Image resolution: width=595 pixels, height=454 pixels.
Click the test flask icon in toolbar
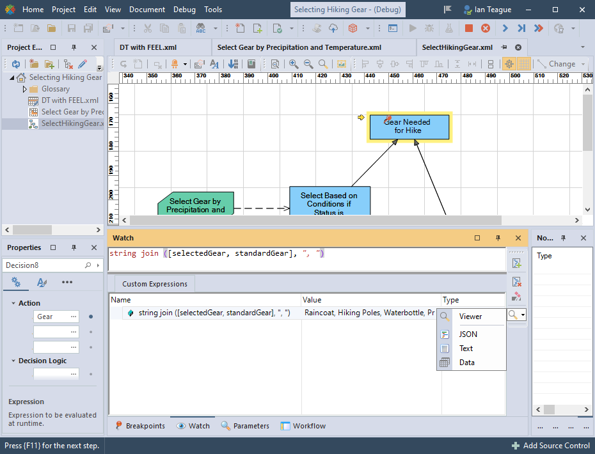pyautogui.click(x=449, y=28)
